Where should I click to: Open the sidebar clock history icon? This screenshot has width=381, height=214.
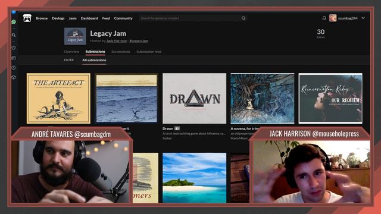(x=14, y=68)
